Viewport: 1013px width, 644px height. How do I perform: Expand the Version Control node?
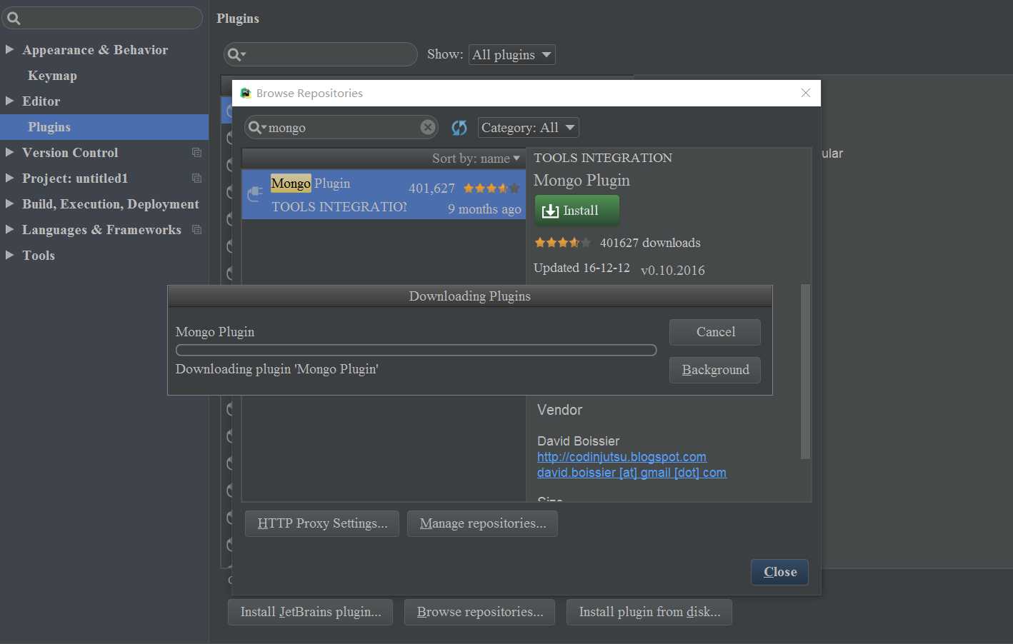pos(10,152)
